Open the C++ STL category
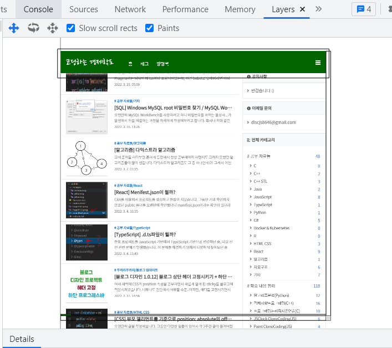Screen dimensions: 392x348 point(260,181)
